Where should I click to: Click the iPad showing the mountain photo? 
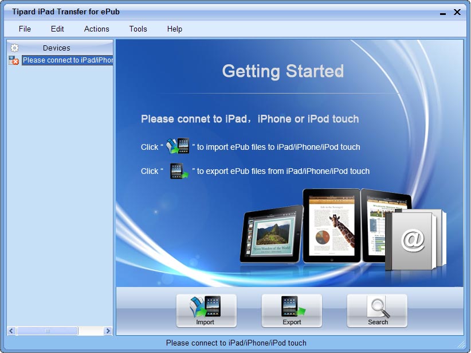(x=272, y=234)
